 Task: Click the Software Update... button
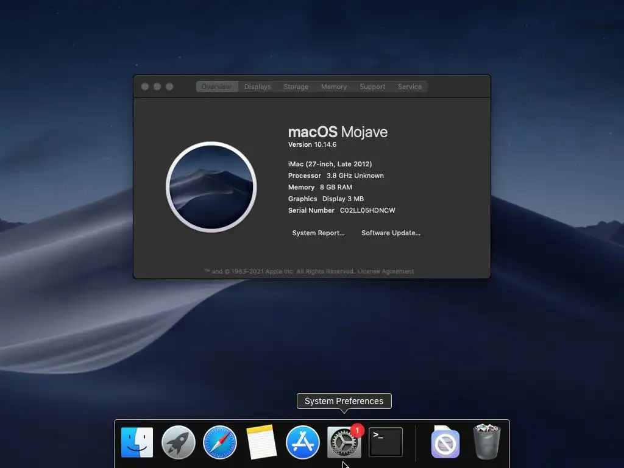pyautogui.click(x=391, y=233)
